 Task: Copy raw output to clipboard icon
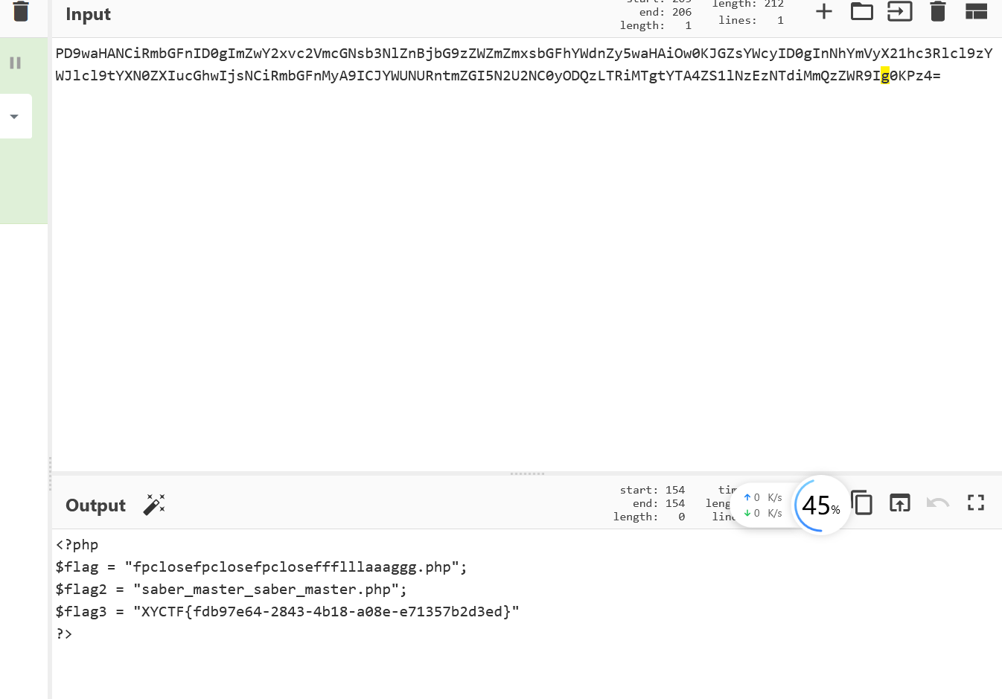862,503
